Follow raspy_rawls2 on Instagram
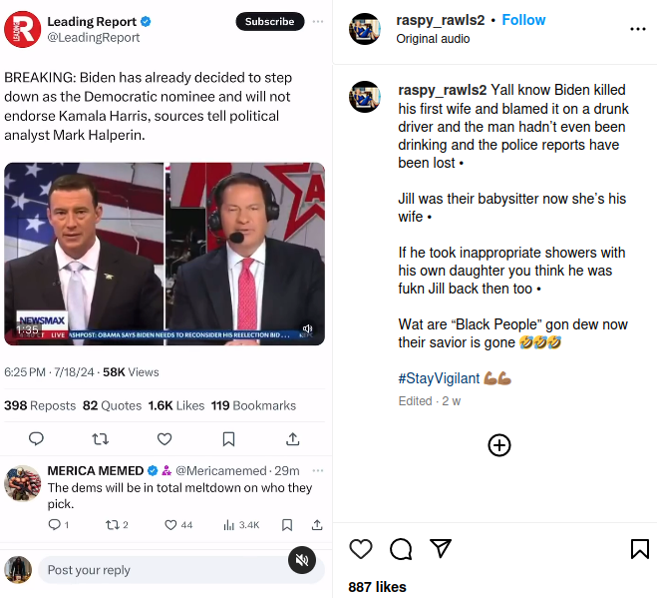 [x=523, y=20]
